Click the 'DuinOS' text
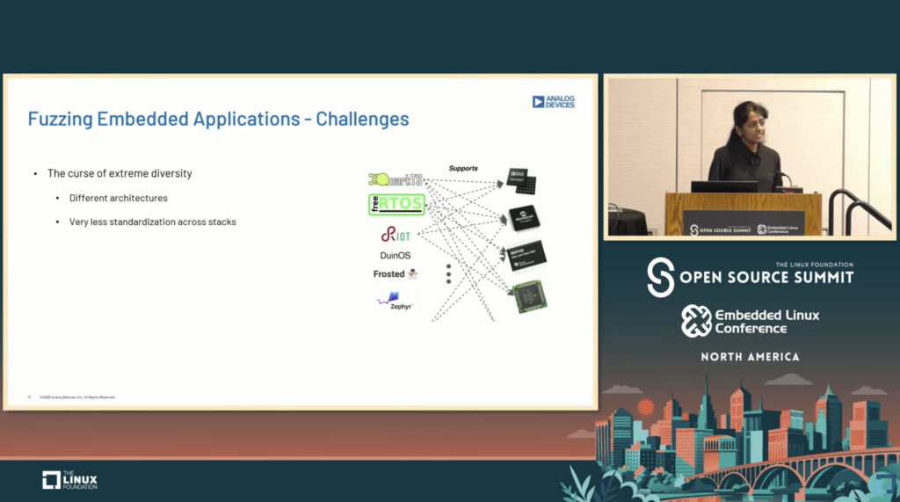 [x=395, y=256]
